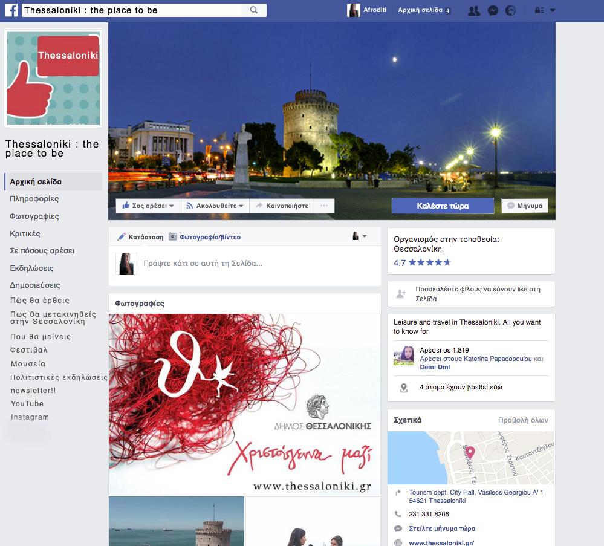Click the map location pin
This screenshot has height=546, width=604.
(x=470, y=453)
